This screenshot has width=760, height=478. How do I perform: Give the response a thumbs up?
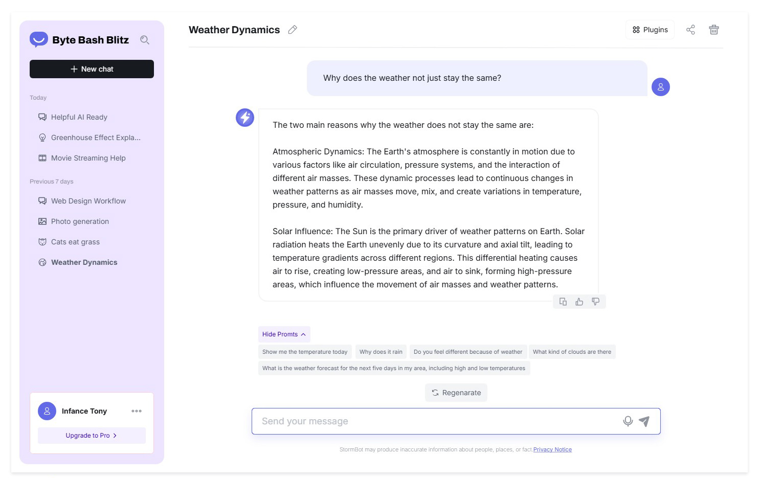click(579, 302)
